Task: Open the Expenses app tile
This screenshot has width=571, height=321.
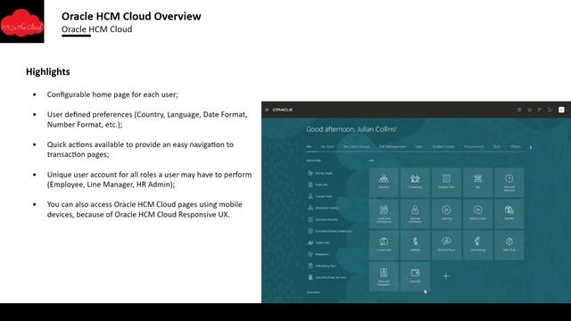Action: [415, 276]
